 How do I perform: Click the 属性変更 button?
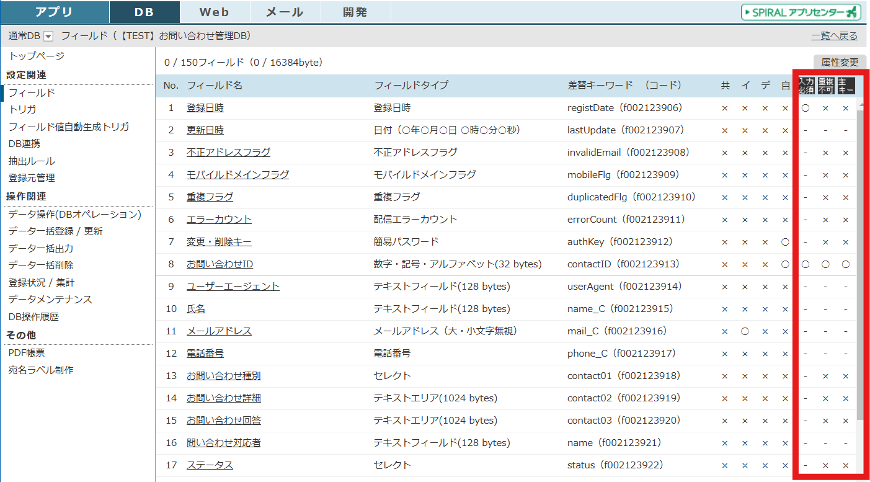(x=840, y=62)
